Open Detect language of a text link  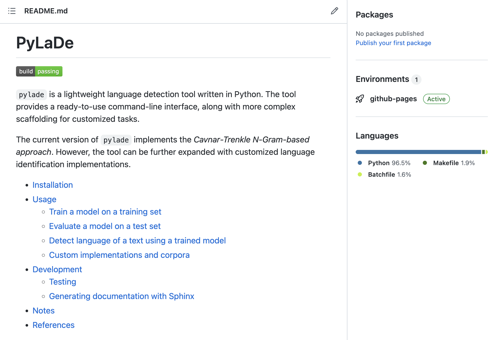pos(137,241)
